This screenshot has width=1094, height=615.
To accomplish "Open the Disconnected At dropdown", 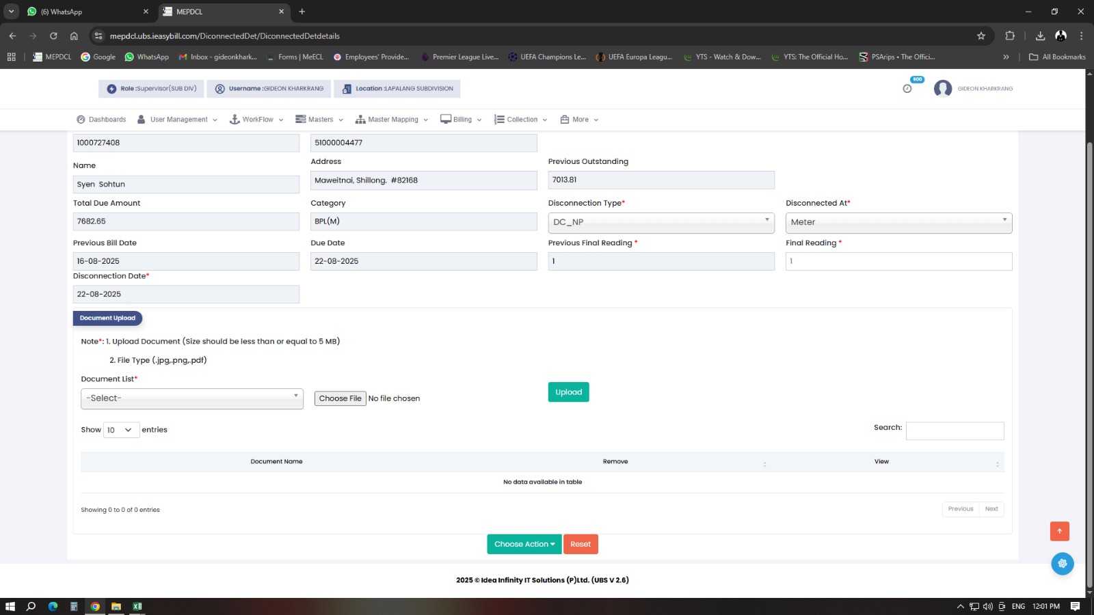I will pos(898,222).
